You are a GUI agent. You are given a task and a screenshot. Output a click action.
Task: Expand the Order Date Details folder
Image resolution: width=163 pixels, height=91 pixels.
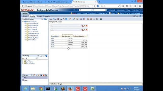coord(25,34)
